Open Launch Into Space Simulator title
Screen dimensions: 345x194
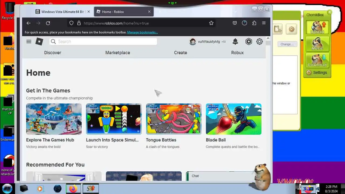click(x=112, y=140)
